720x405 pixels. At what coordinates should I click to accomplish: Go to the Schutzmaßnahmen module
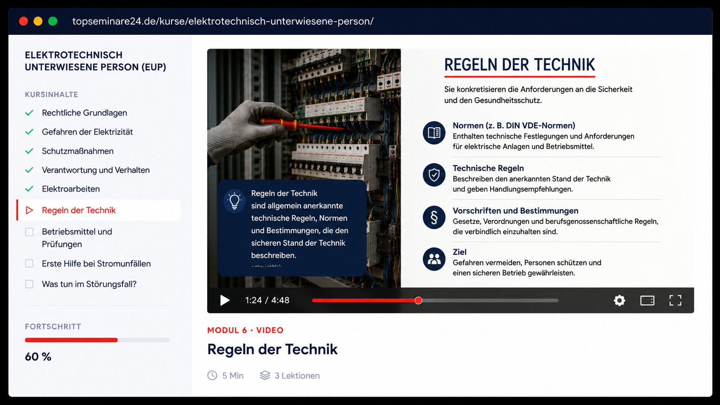tap(78, 151)
